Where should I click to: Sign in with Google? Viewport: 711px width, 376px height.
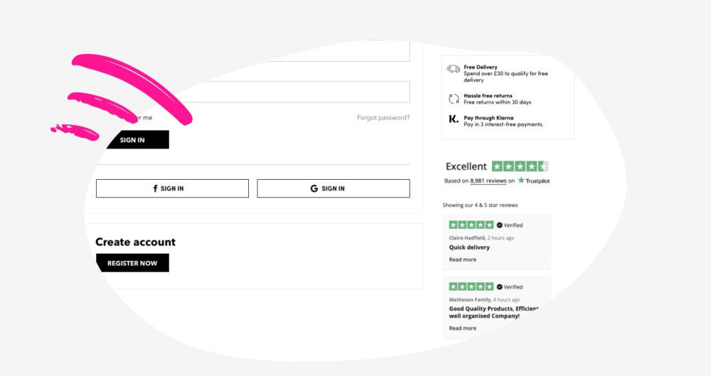pyautogui.click(x=333, y=188)
